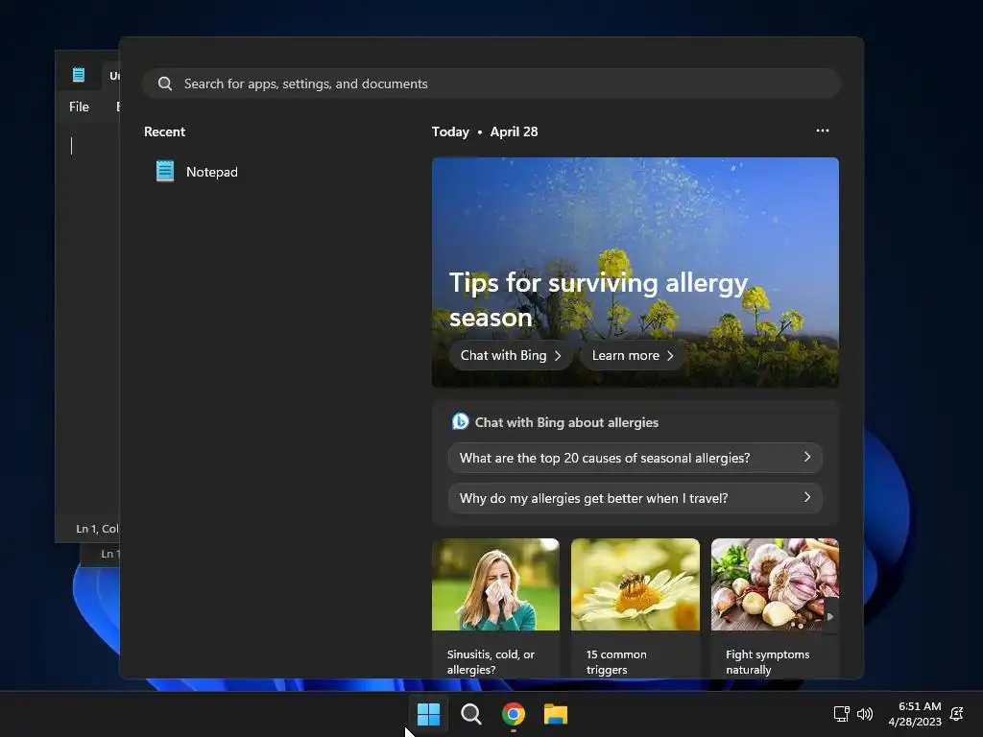Click the network icon in system tray
Screen dimensions: 983x737
(841, 714)
